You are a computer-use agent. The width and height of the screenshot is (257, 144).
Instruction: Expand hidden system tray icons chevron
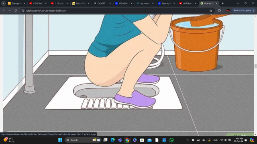pyautogui.click(x=188, y=140)
